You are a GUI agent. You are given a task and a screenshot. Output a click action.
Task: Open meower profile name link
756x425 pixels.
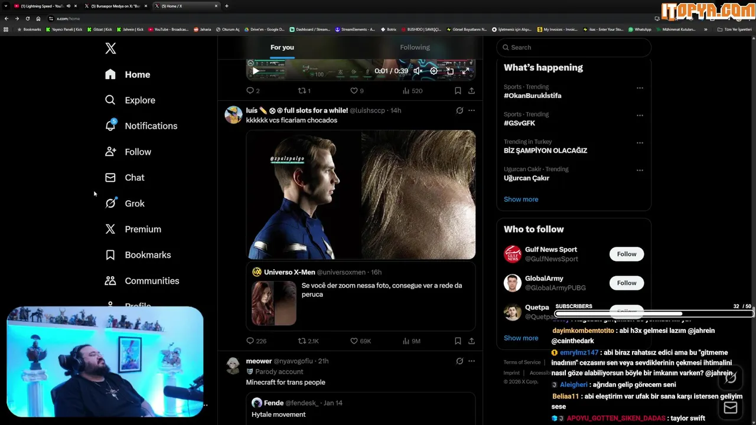coord(259,361)
